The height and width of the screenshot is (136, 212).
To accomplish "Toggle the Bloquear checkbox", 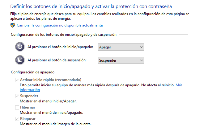I will (17, 119).
